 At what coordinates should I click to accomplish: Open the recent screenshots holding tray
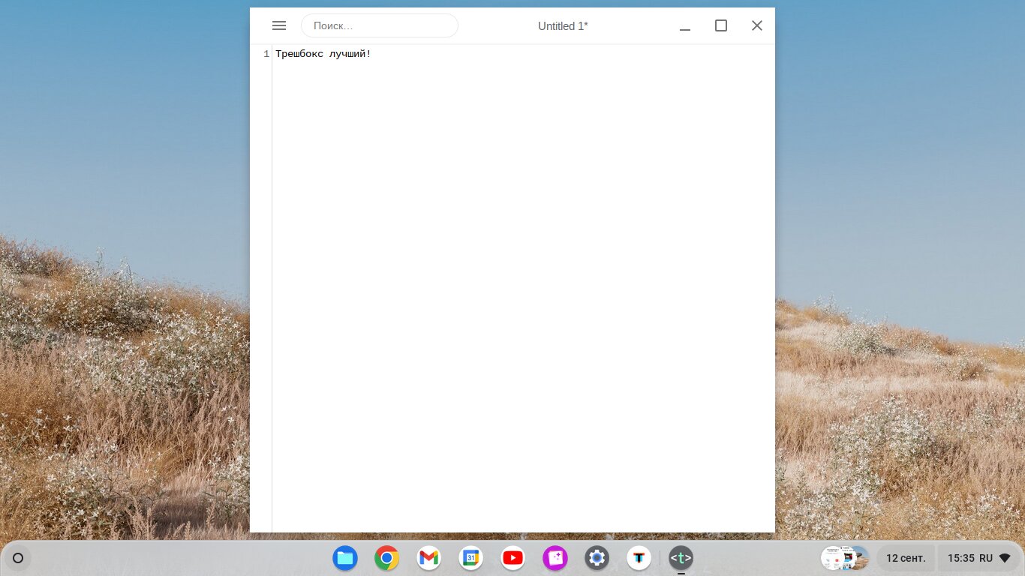coord(845,558)
